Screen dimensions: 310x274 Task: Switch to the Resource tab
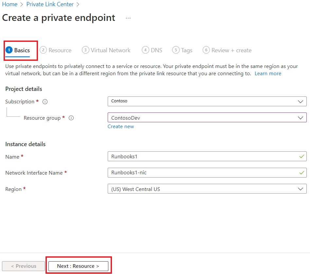(x=56, y=50)
